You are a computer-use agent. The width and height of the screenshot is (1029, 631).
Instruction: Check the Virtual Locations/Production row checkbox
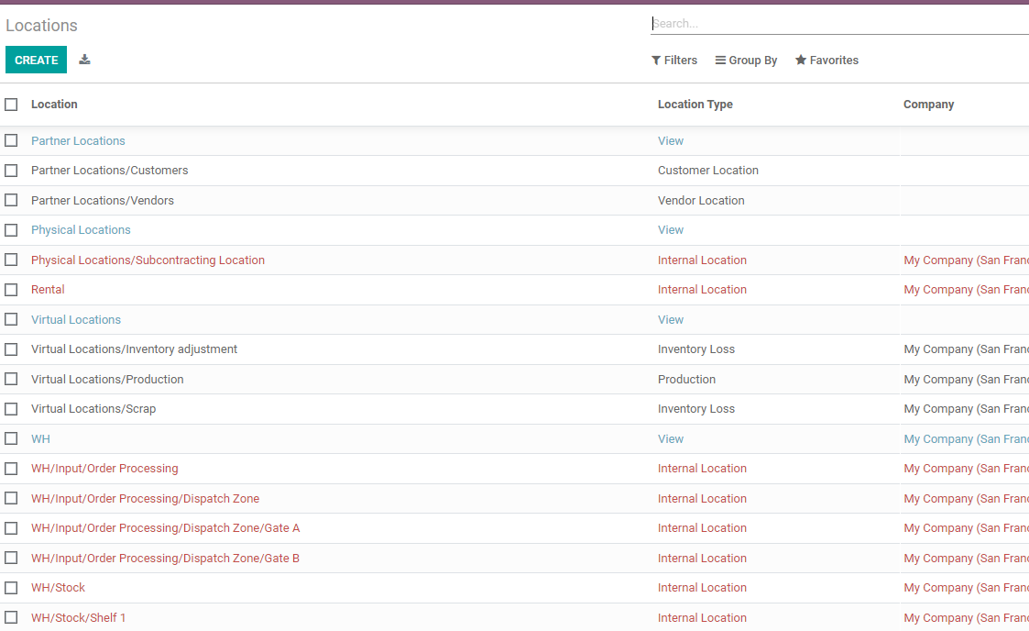click(x=11, y=379)
